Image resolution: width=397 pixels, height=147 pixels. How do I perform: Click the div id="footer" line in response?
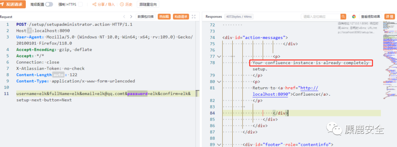287,145
